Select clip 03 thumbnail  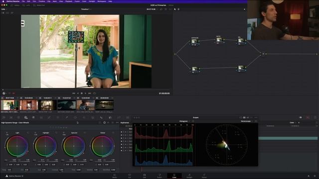(x=47, y=105)
